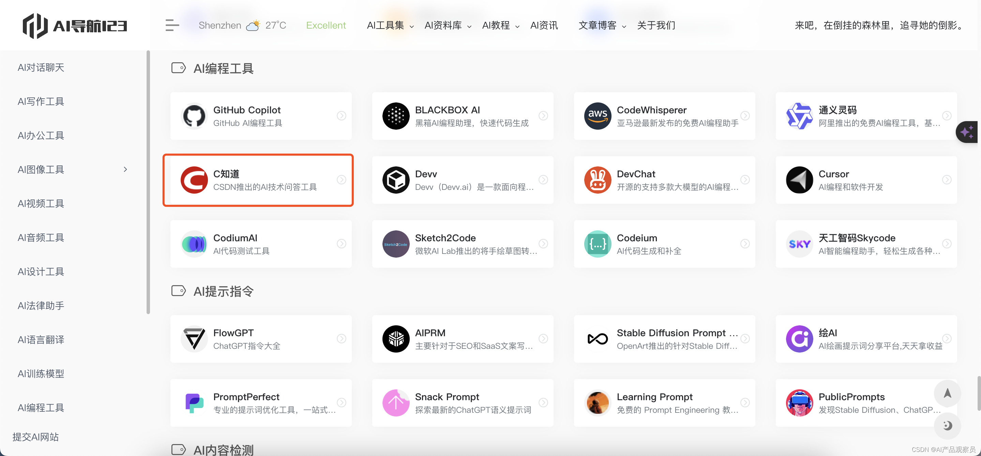
Task: Select AI写作工具 in the sidebar
Action: pos(41,101)
